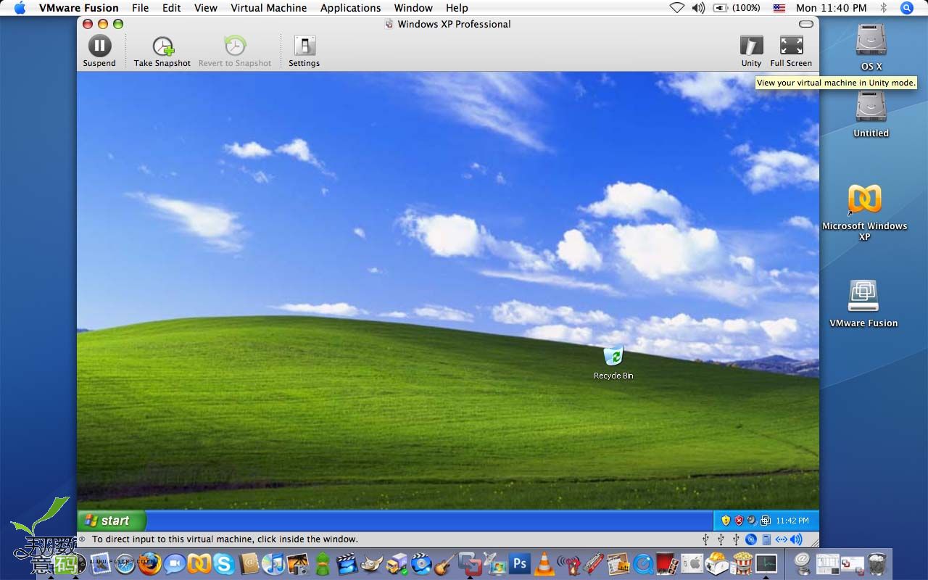This screenshot has height=580, width=928.
Task: Select Microsoft Windows XP desktop alias
Action: tap(864, 211)
